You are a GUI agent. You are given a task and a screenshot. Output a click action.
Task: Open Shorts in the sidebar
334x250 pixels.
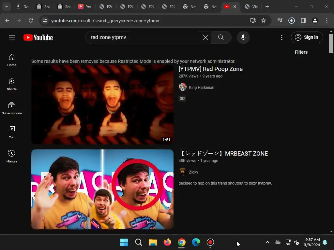tap(12, 84)
